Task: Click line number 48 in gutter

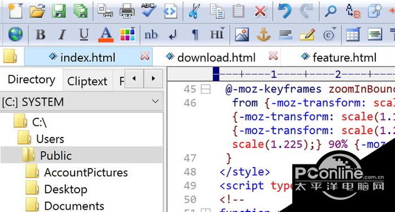Action: (190, 172)
